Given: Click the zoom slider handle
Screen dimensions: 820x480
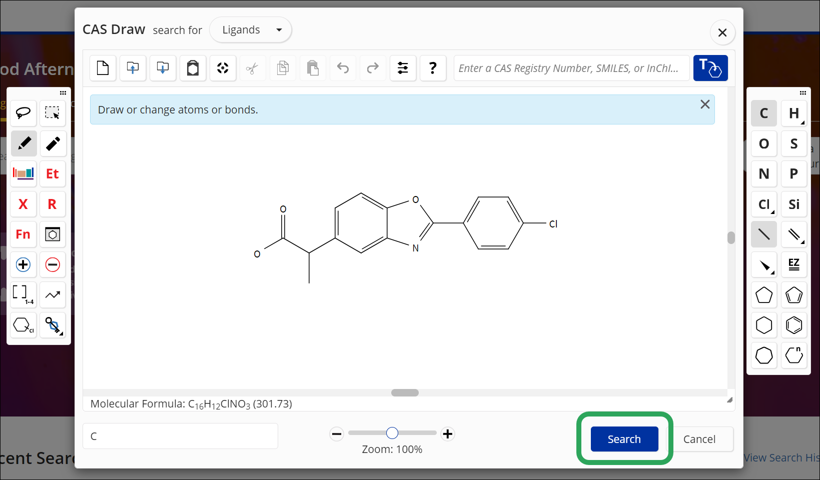Looking at the screenshot, I should [x=392, y=433].
